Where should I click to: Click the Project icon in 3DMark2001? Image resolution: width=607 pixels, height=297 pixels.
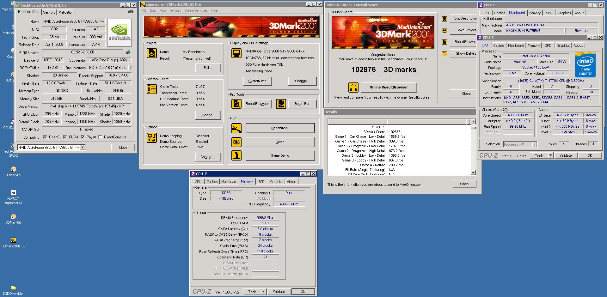[x=152, y=53]
